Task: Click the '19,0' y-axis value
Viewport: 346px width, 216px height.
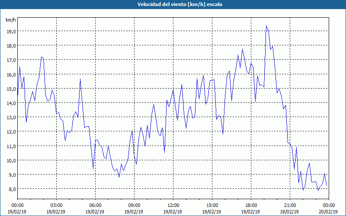Action: pyautogui.click(x=11, y=31)
